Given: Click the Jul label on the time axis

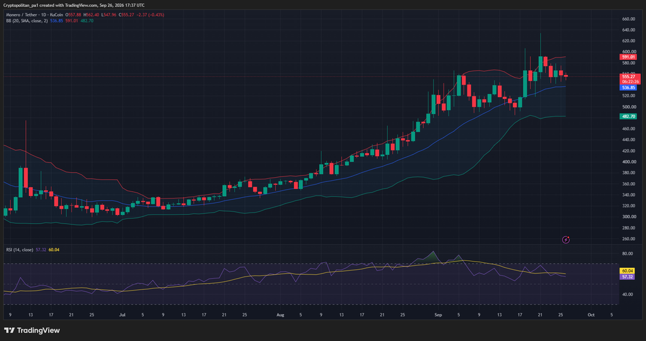Looking at the screenshot, I should coord(122,315).
